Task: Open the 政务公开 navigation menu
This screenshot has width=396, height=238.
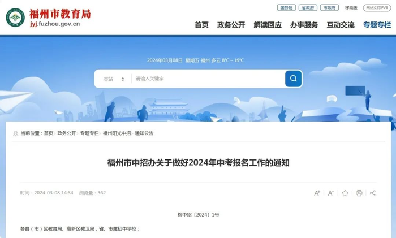Action: pos(231,25)
